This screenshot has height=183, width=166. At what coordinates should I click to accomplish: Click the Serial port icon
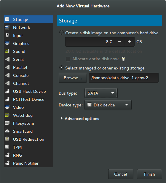tap(7, 59)
